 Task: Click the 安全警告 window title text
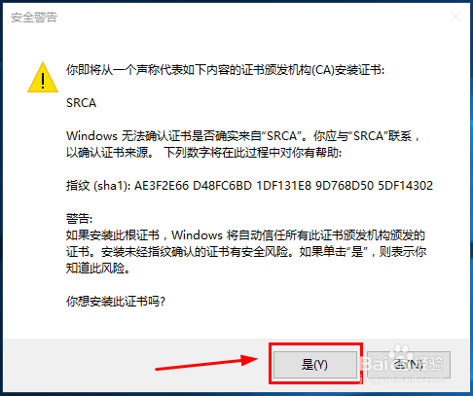[34, 18]
